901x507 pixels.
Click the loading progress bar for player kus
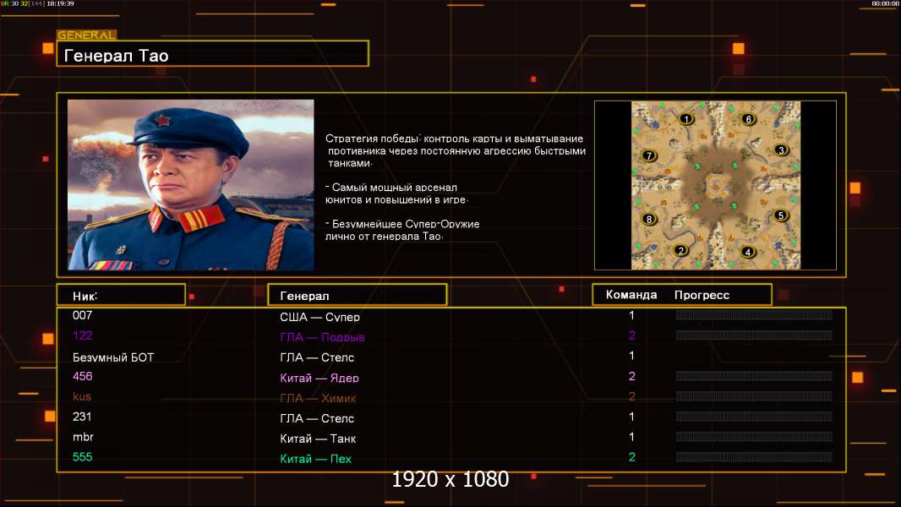click(x=754, y=396)
